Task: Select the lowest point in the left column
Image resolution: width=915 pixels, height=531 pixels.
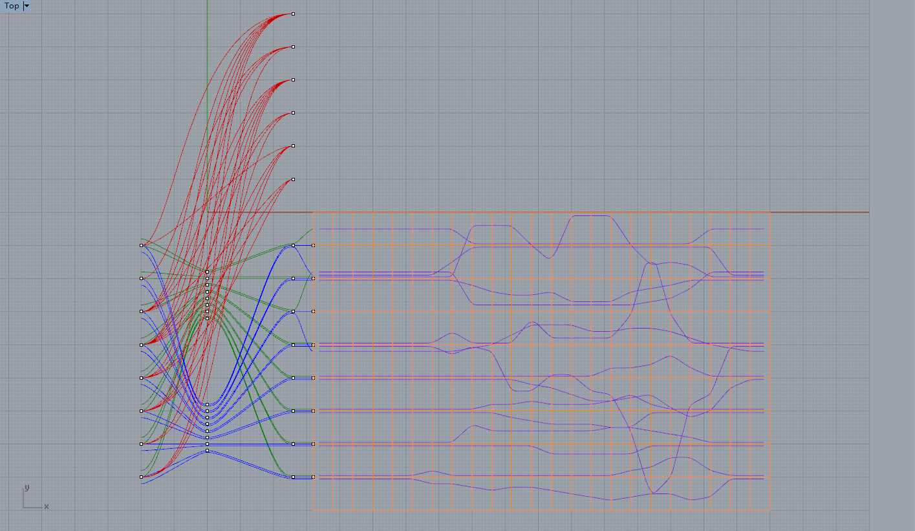Action: point(141,477)
